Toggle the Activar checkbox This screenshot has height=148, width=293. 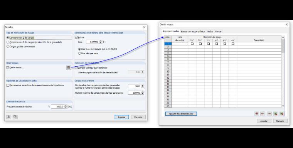click(76, 37)
